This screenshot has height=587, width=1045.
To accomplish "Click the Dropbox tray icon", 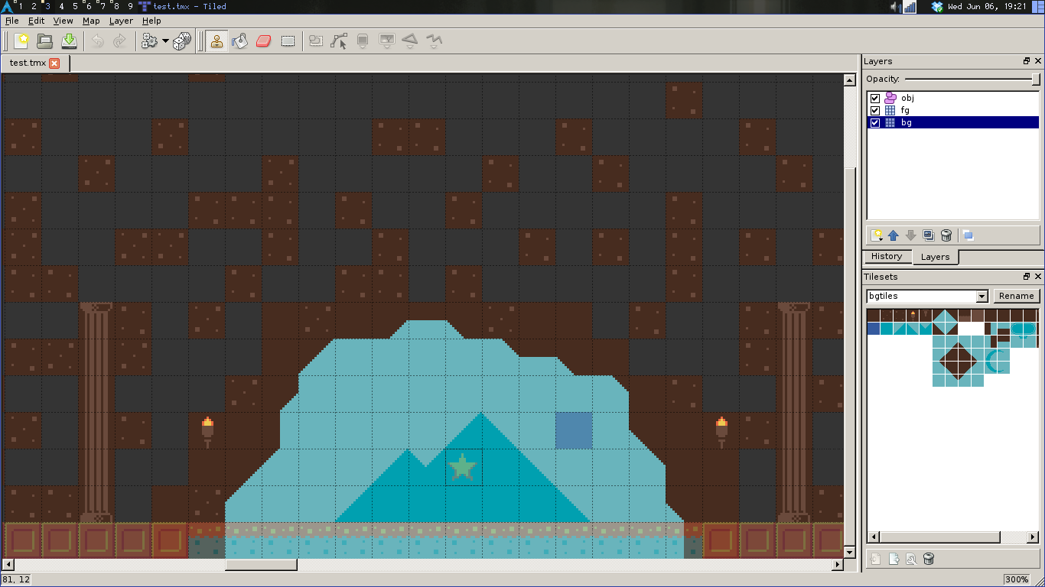I will [937, 7].
